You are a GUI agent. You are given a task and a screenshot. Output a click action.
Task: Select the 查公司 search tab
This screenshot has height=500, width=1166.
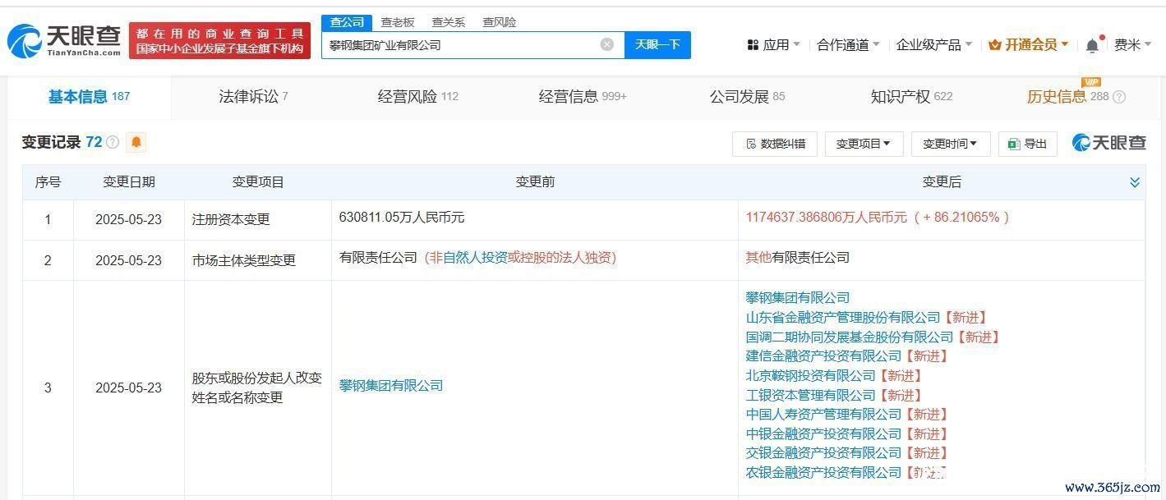click(x=347, y=22)
